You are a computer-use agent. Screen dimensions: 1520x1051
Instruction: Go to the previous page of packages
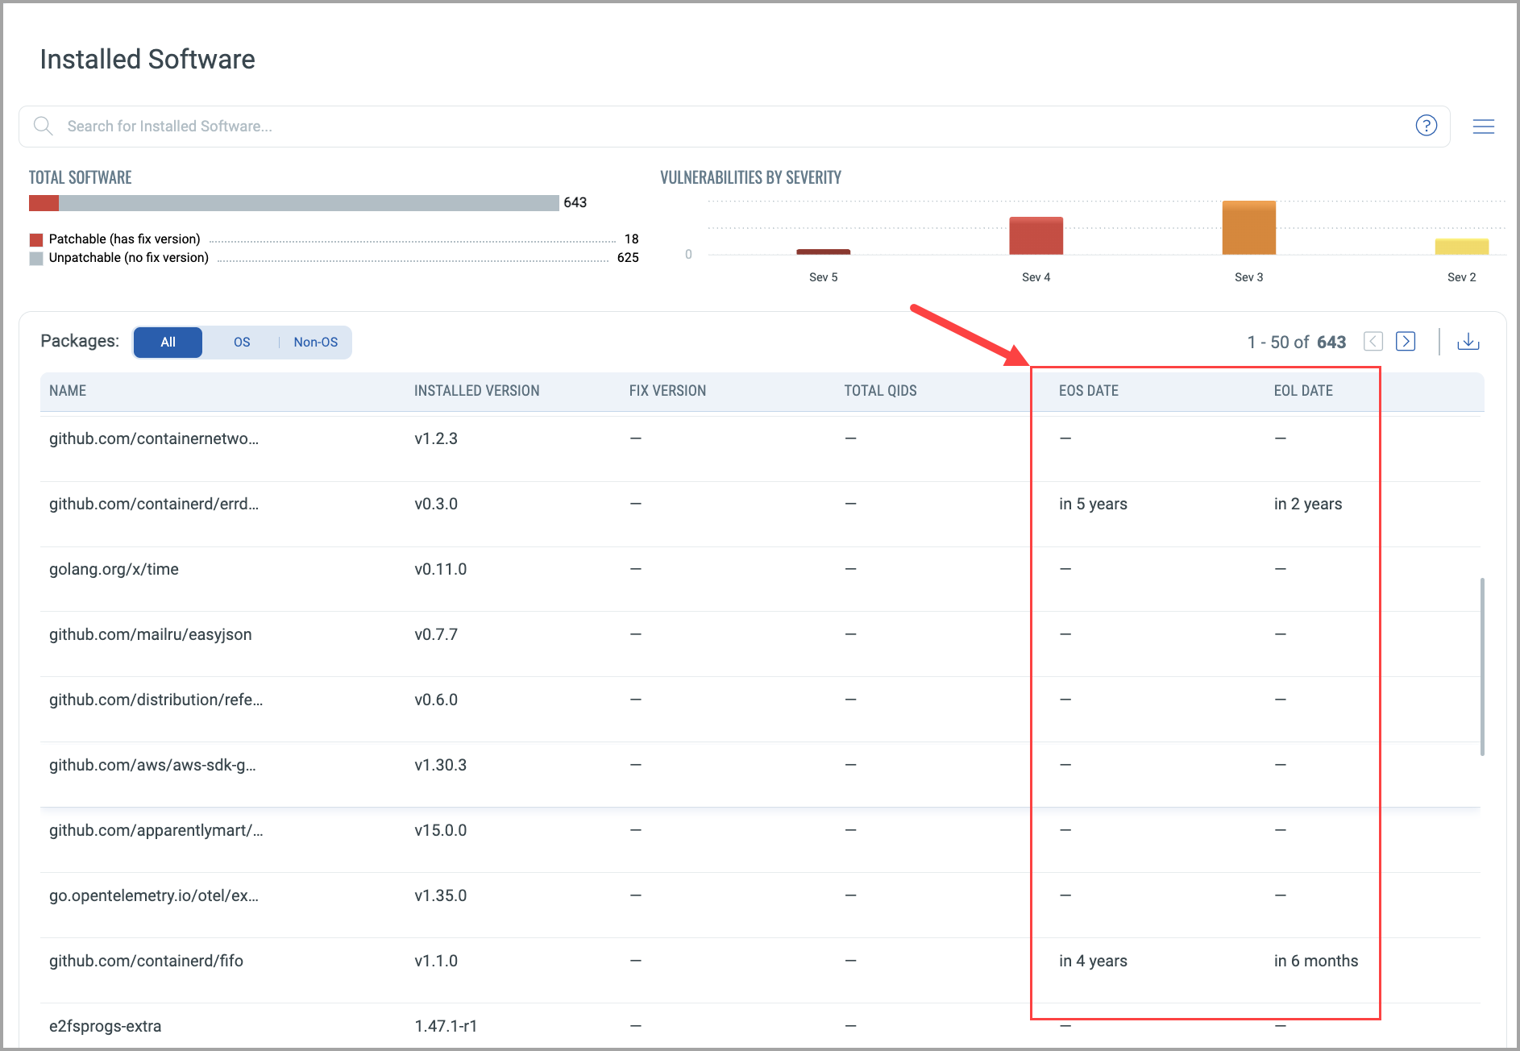tap(1373, 342)
